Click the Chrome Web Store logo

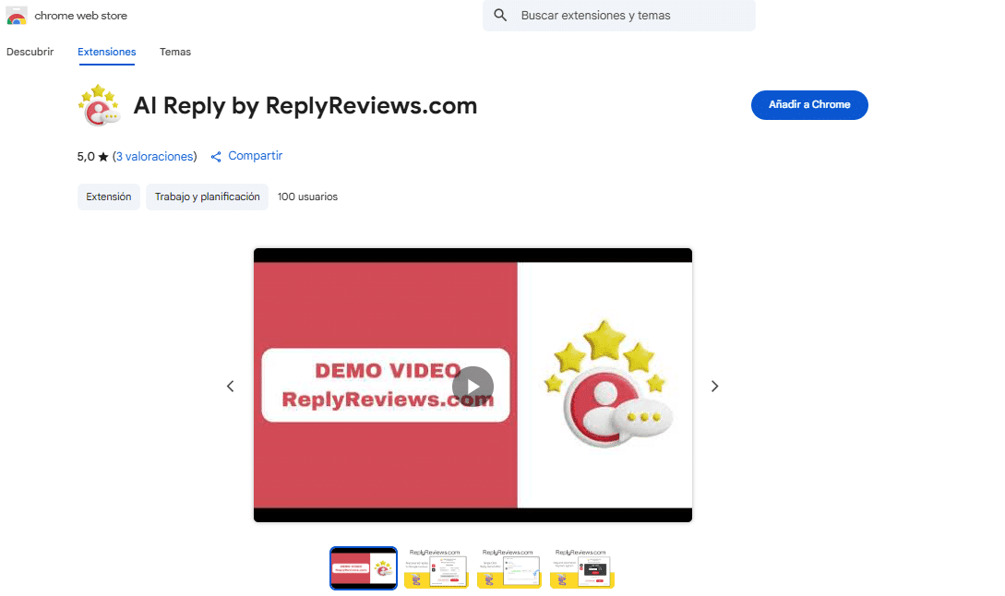tap(17, 16)
